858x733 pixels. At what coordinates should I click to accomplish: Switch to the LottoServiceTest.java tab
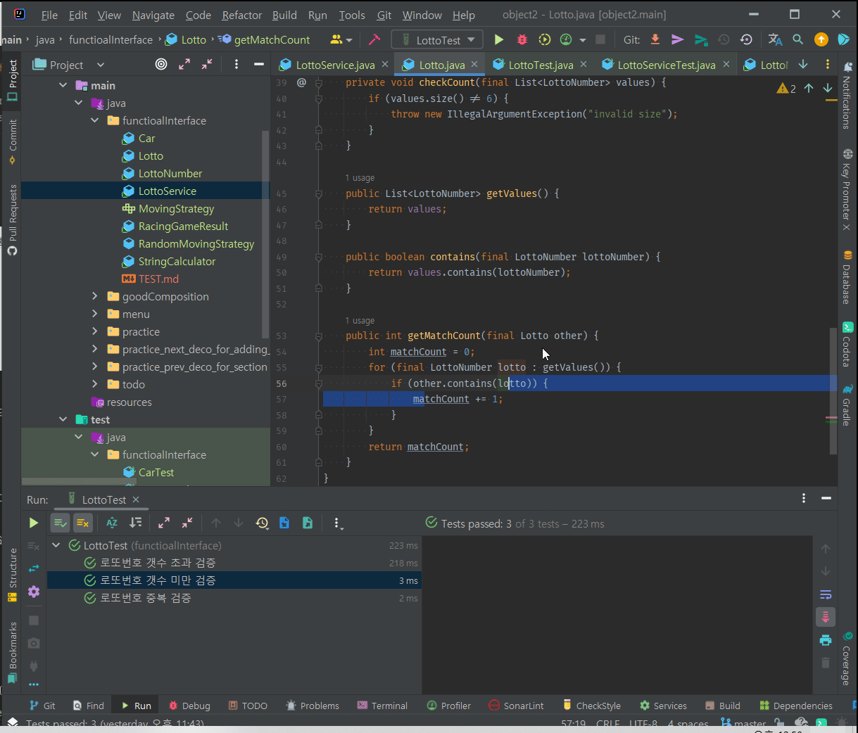click(666, 65)
